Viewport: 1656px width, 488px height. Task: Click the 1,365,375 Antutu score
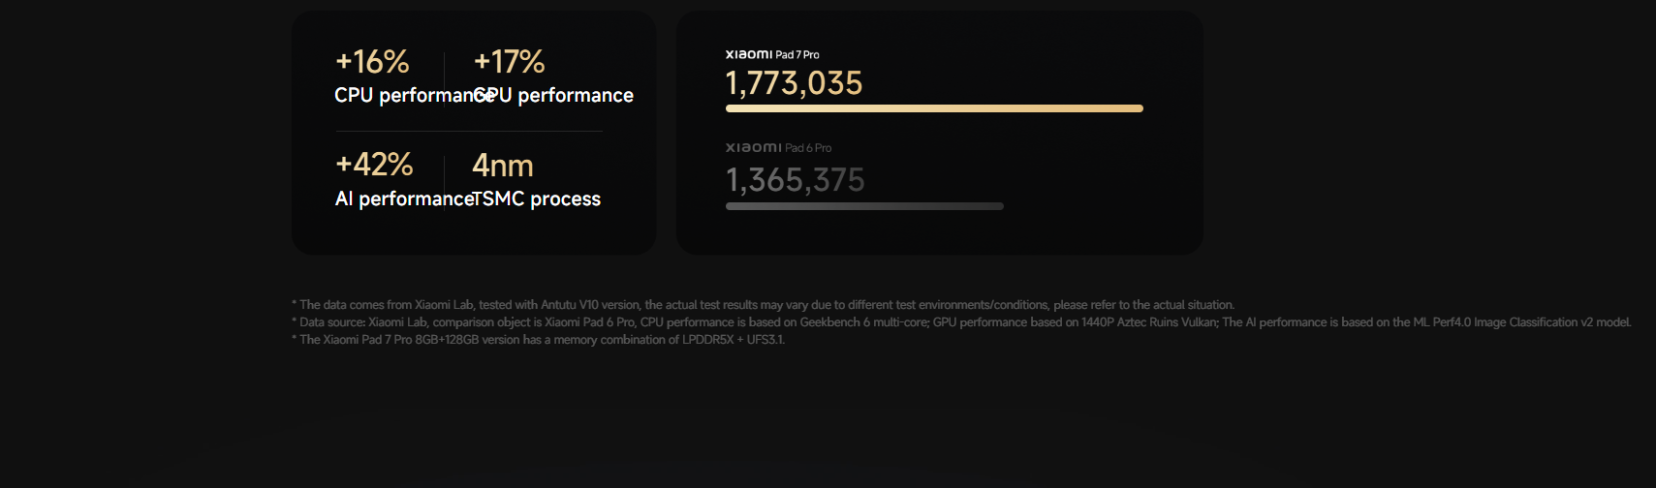coord(795,180)
